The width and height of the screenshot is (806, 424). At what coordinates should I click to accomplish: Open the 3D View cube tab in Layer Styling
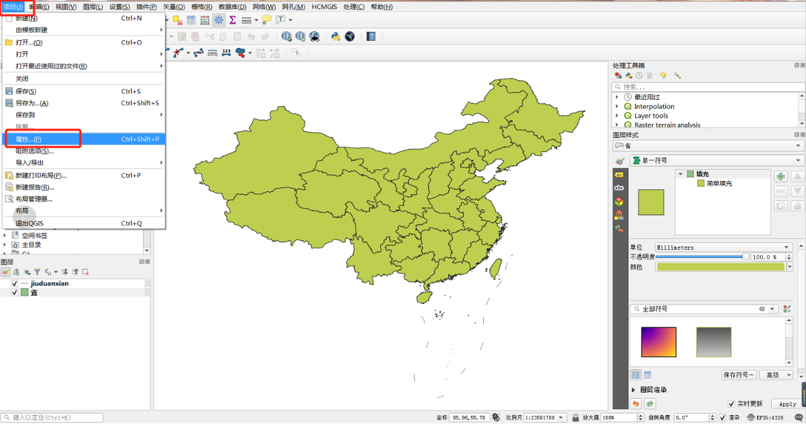pos(618,202)
